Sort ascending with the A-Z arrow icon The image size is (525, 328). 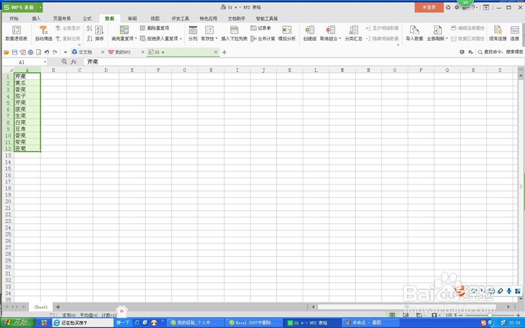(x=89, y=28)
